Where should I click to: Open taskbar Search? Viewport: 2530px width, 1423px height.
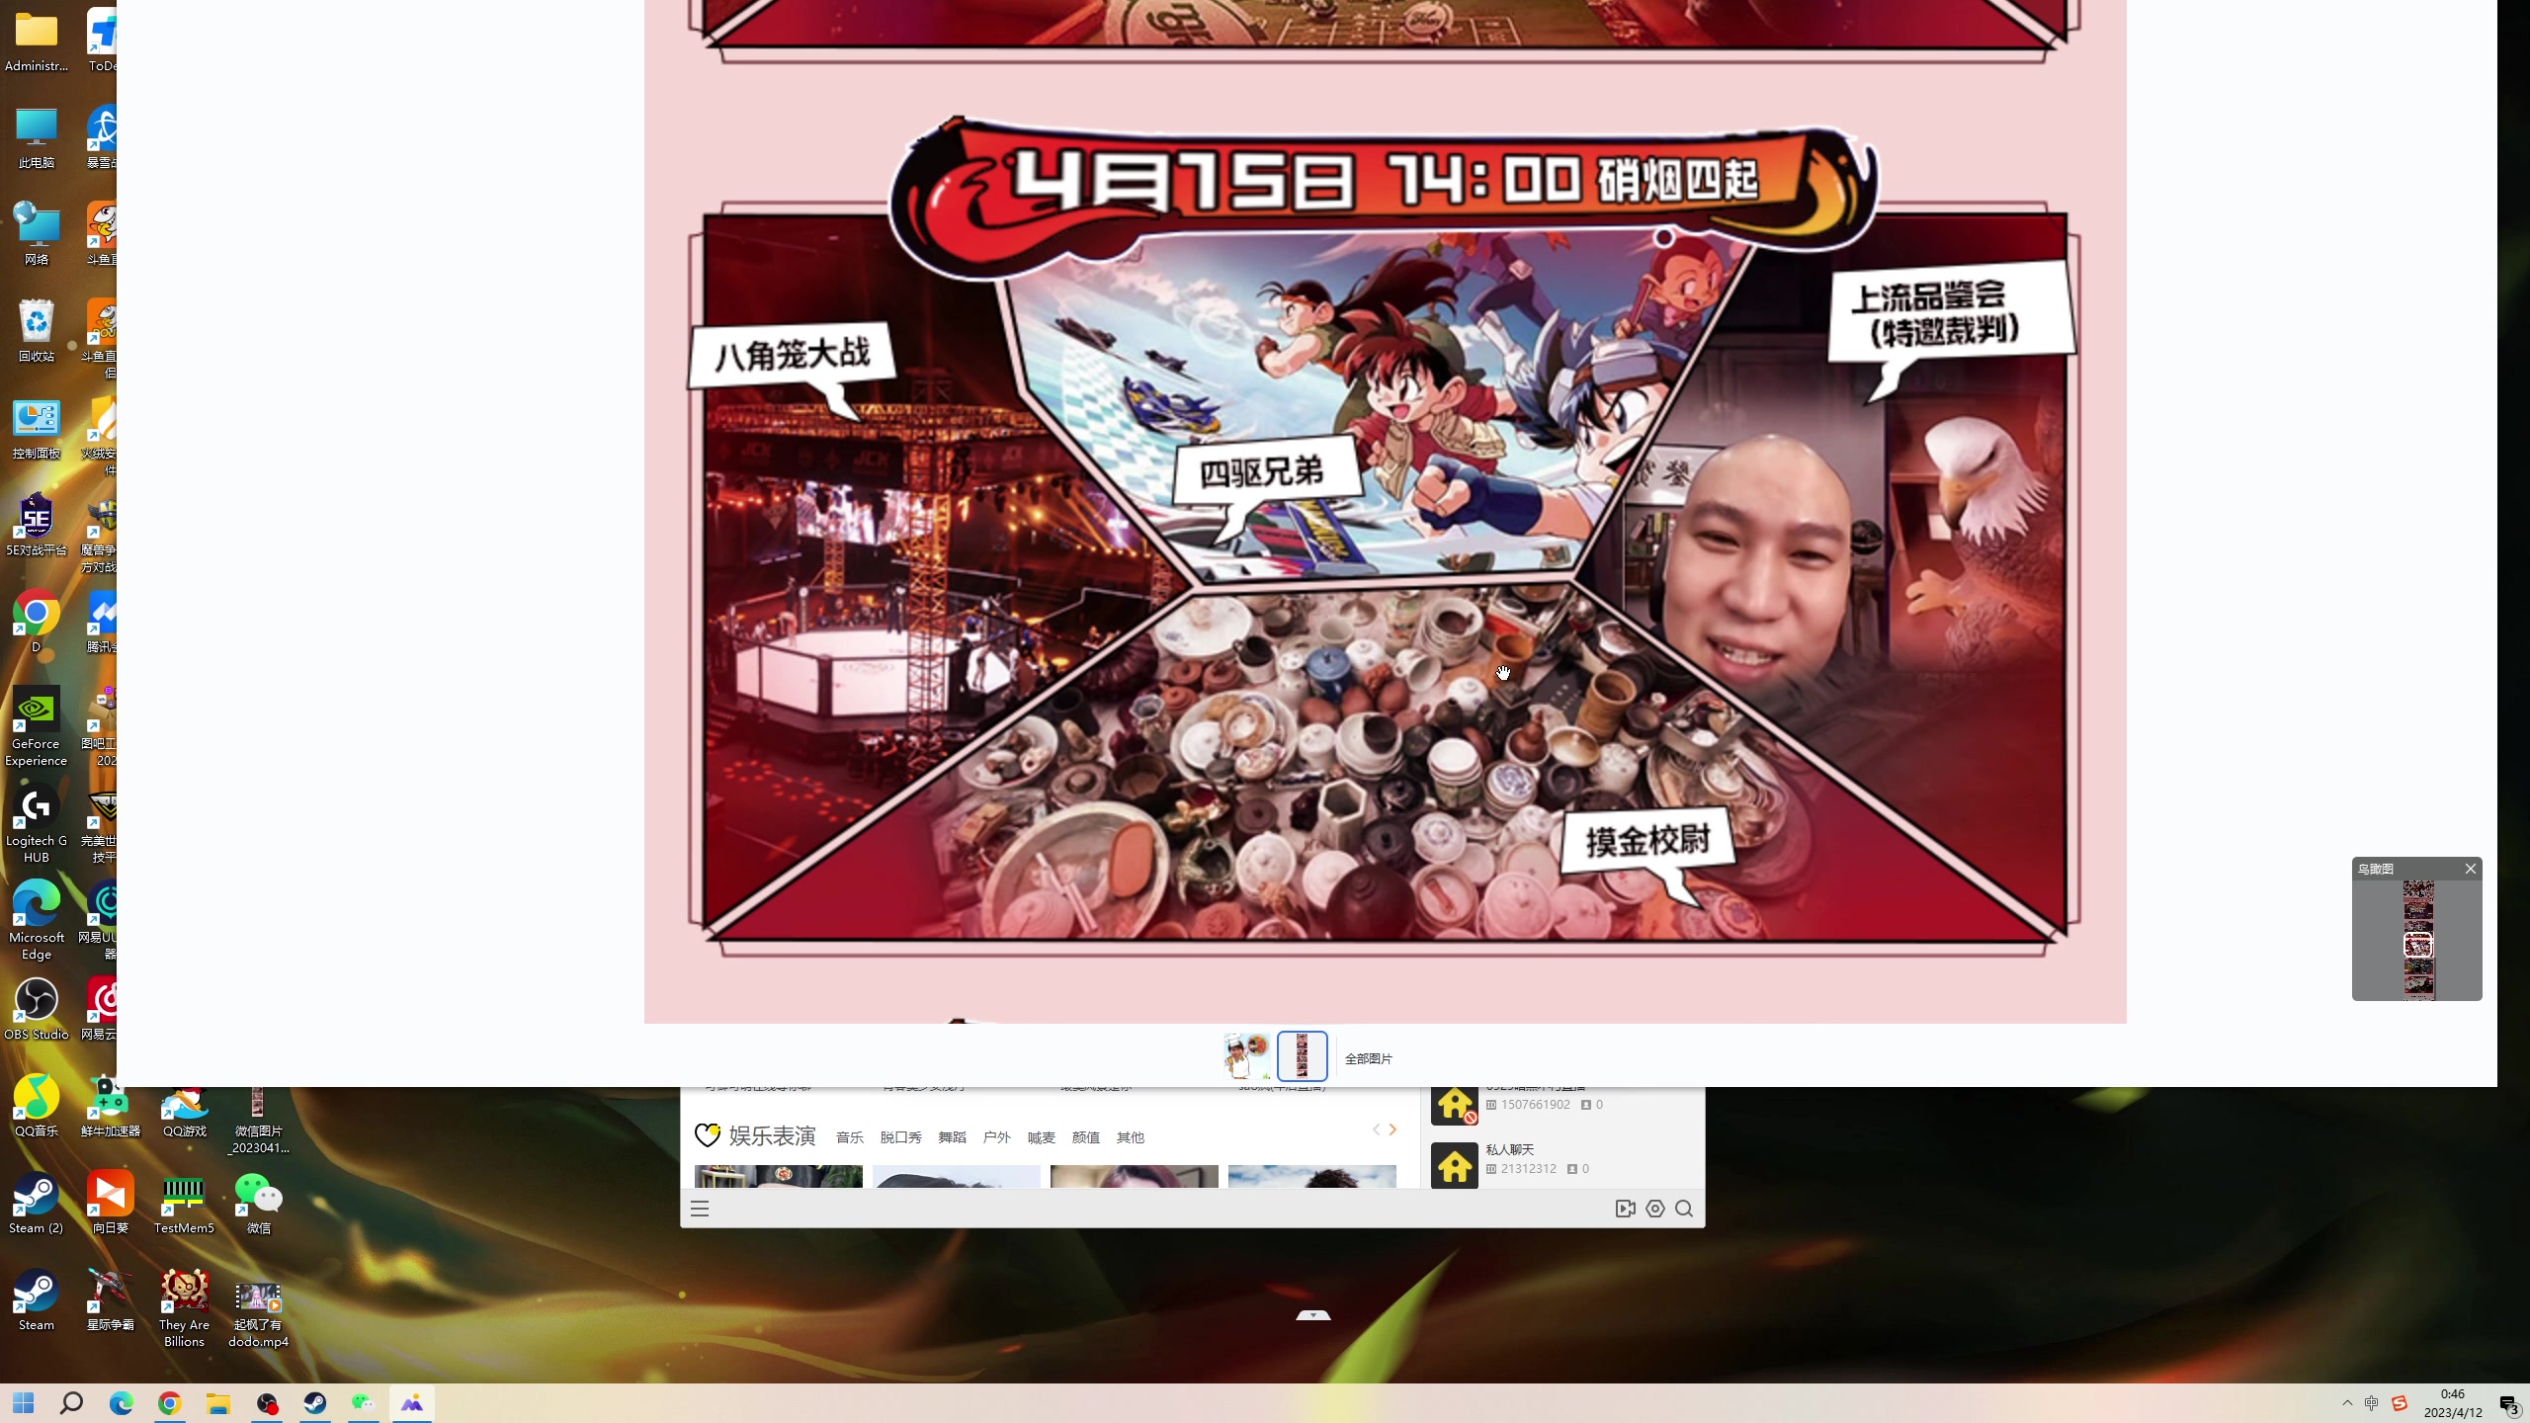click(x=72, y=1403)
